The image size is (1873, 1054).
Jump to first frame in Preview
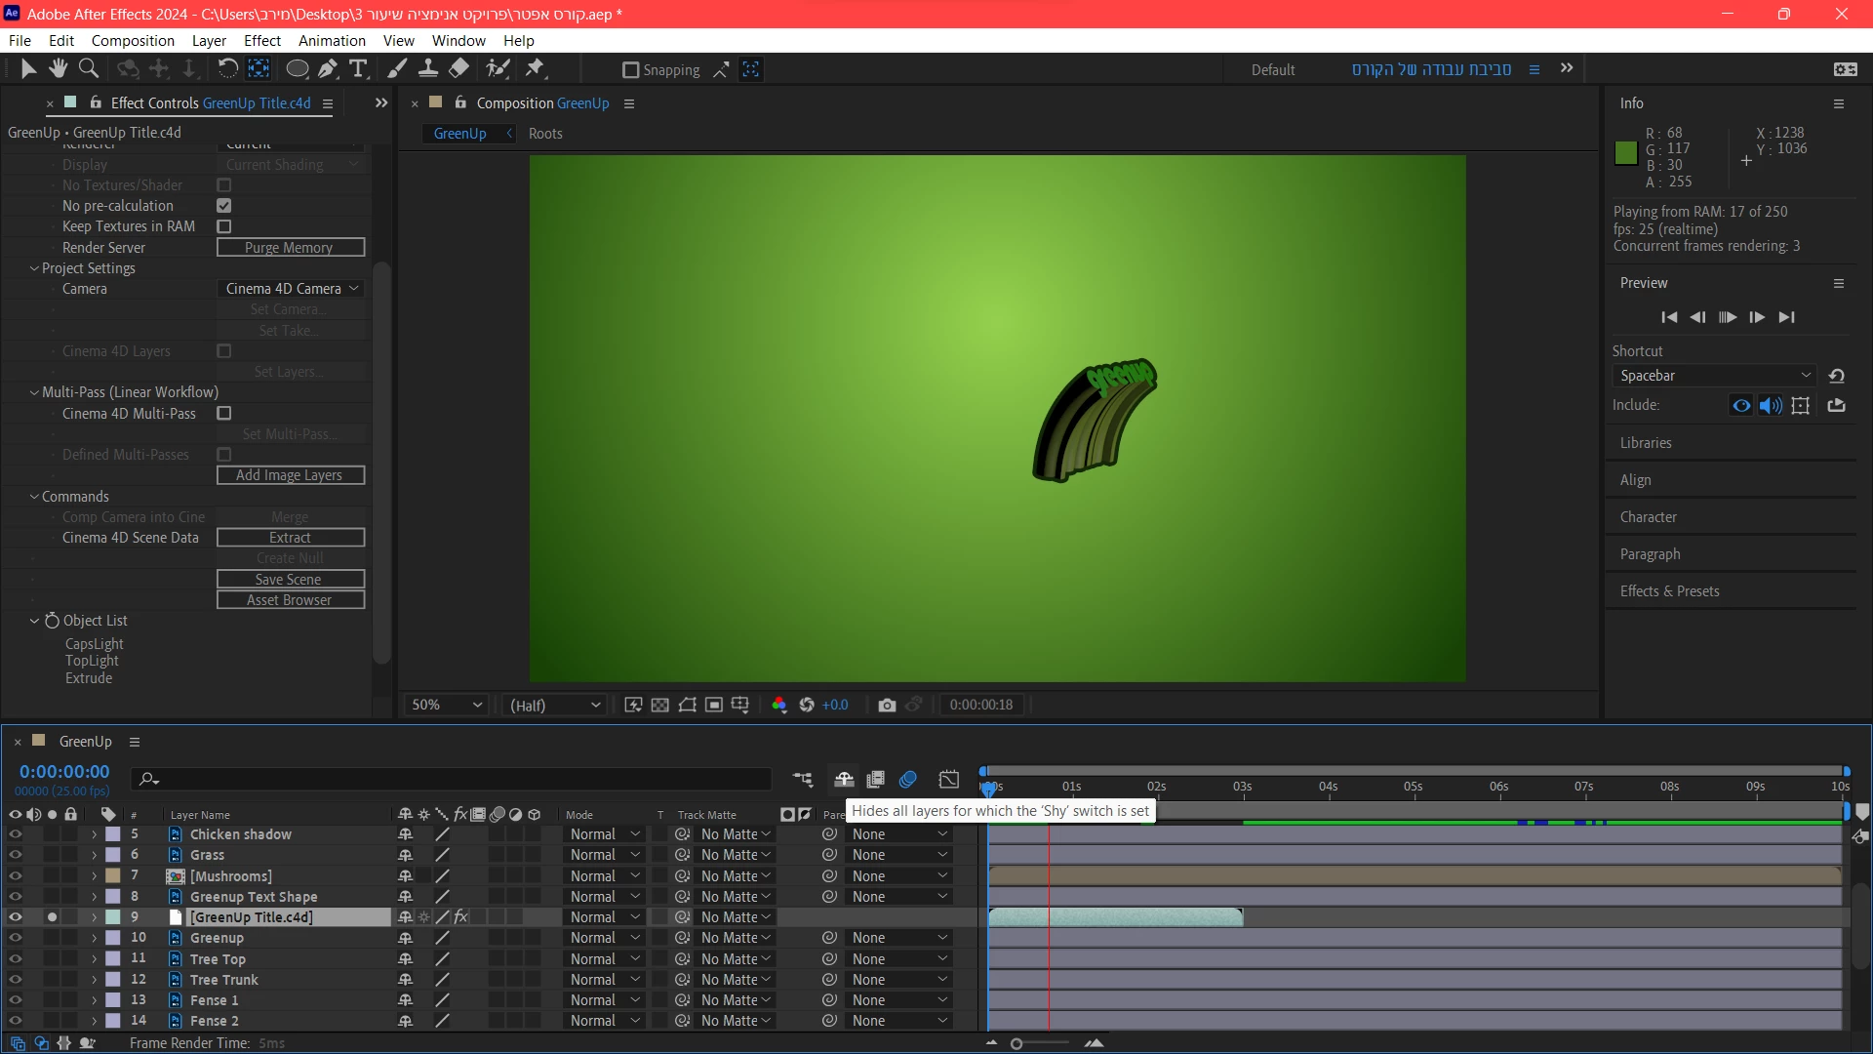click(x=1669, y=317)
